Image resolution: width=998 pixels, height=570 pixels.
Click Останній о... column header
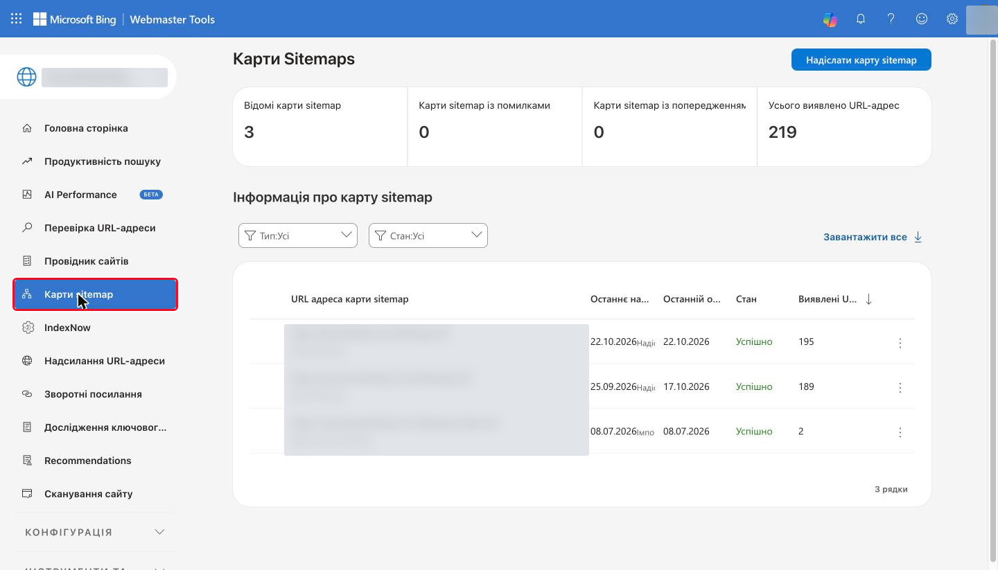(692, 299)
